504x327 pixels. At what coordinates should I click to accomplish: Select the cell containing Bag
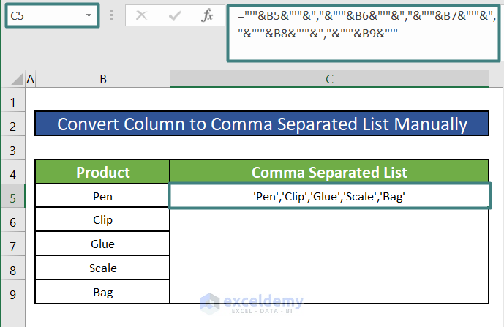click(103, 292)
